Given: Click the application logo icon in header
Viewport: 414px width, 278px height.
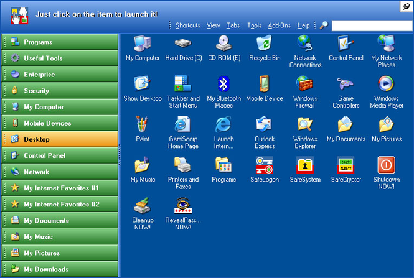Looking at the screenshot, I should coord(19,16).
